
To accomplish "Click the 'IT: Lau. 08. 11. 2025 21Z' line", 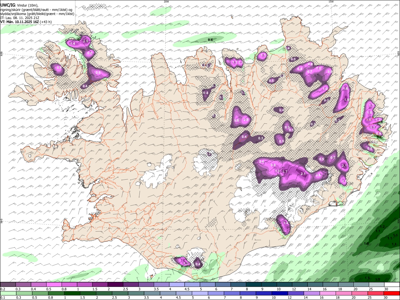I will point(20,18).
